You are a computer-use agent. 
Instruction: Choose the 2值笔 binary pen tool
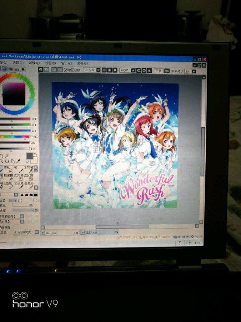click(x=8, y=185)
